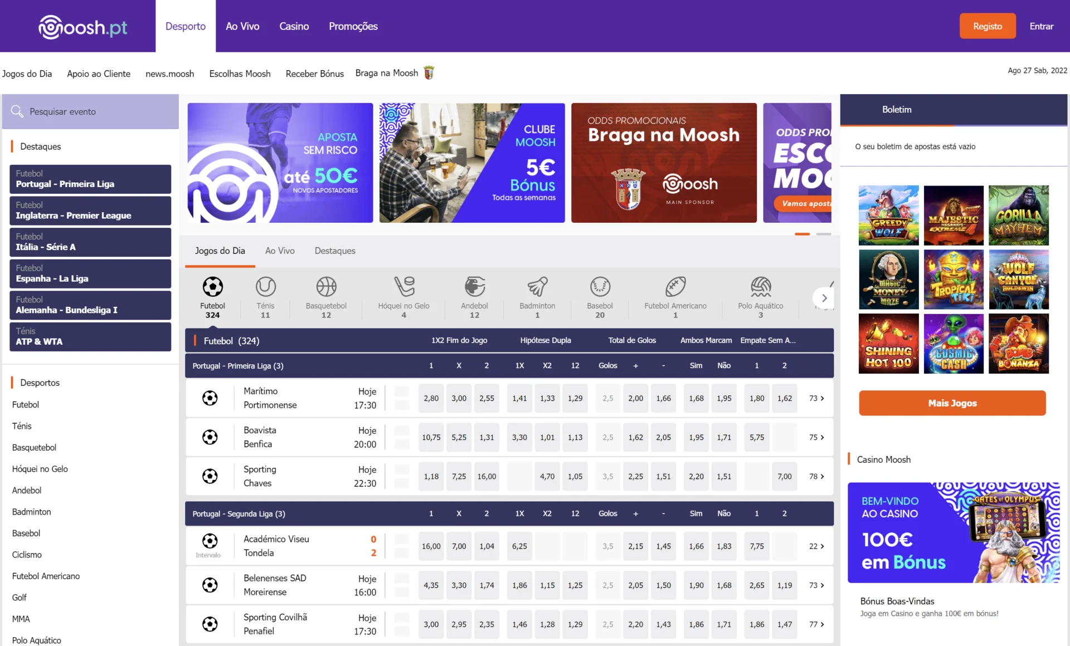Expand 73 more markets for Marítimo match
1070x646 pixels.
pos(816,398)
